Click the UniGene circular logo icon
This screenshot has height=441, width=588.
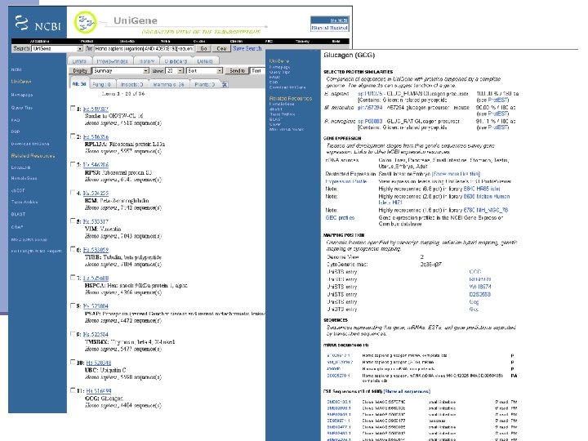(86, 23)
